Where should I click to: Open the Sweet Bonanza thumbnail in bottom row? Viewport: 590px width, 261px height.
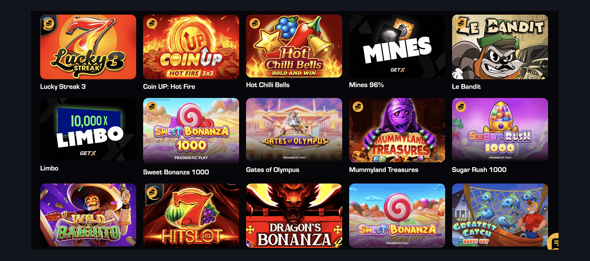(x=397, y=215)
